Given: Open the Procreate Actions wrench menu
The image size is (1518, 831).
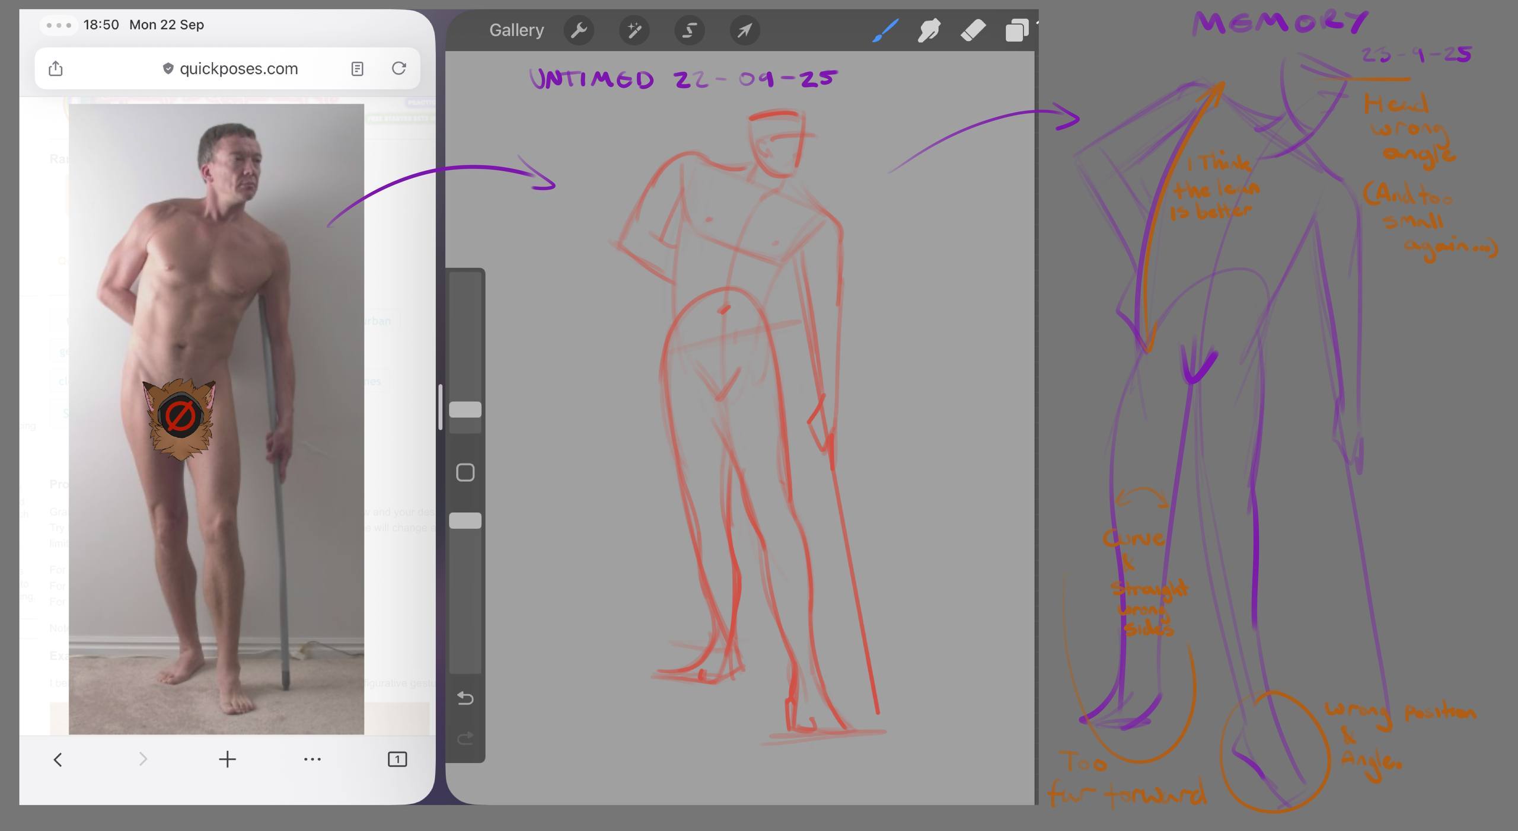Looking at the screenshot, I should click(x=579, y=30).
